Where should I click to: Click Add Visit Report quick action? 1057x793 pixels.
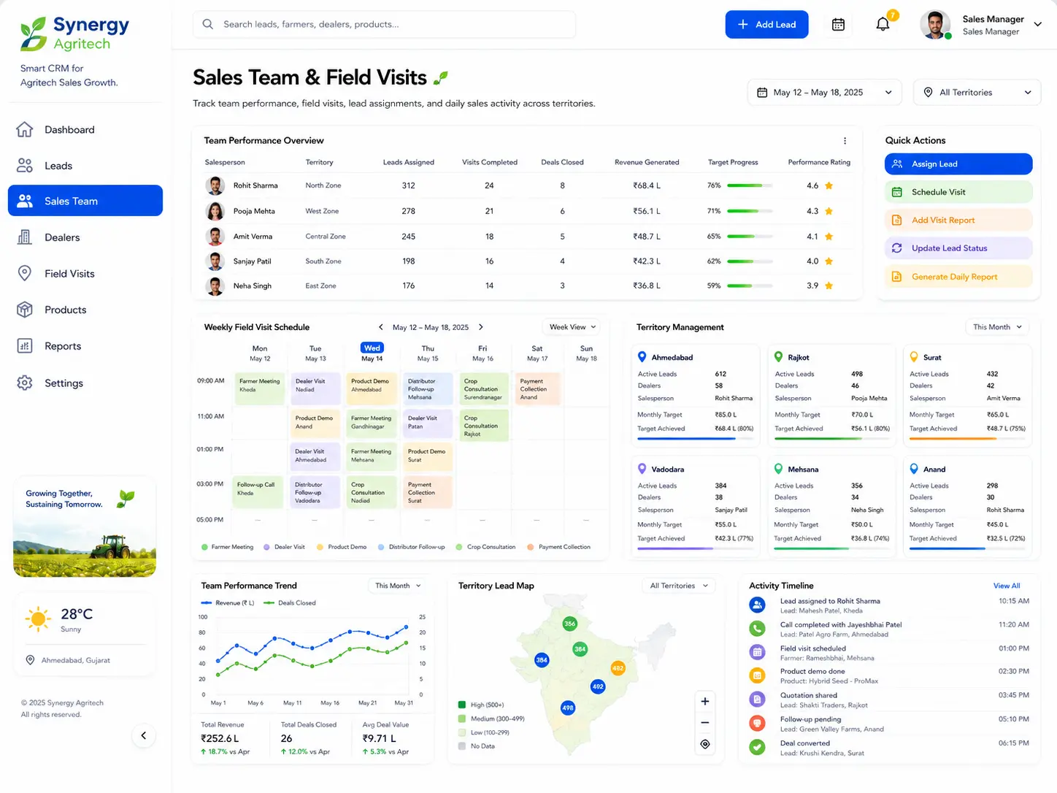958,220
